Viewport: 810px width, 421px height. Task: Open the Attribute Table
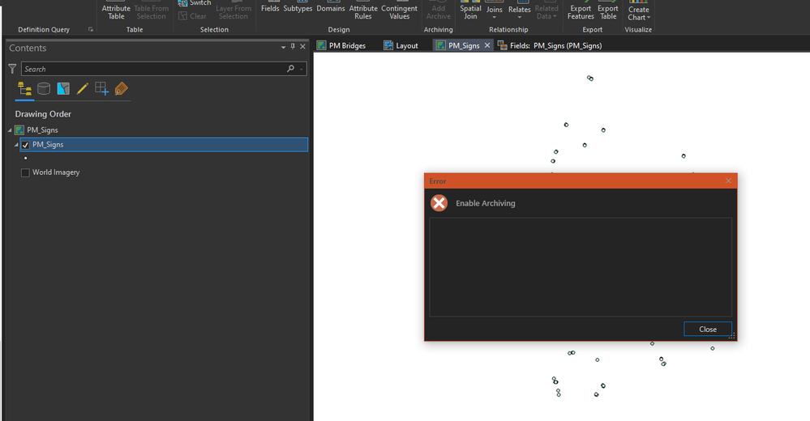(116, 11)
